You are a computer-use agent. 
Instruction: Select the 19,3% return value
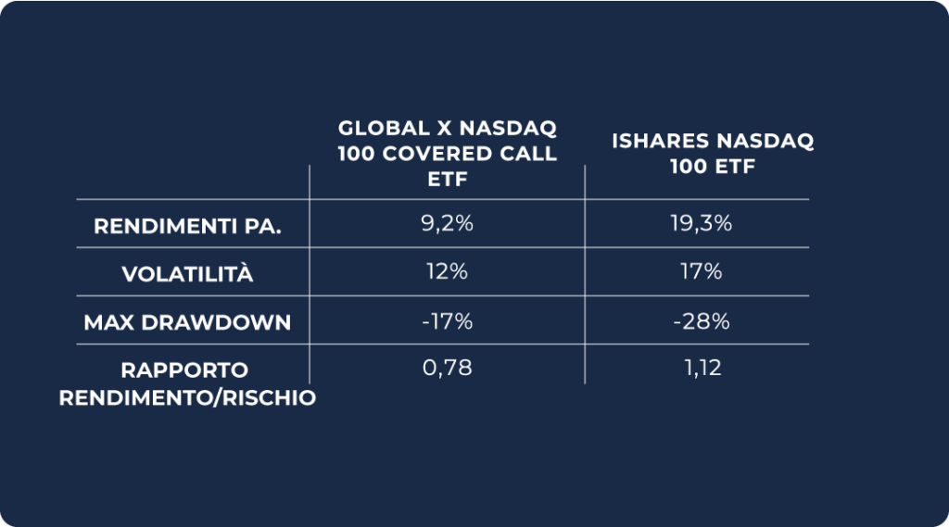coord(702,223)
